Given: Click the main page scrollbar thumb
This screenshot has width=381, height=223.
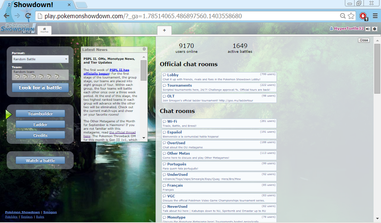Looking at the screenshot, I should pos(377,69).
